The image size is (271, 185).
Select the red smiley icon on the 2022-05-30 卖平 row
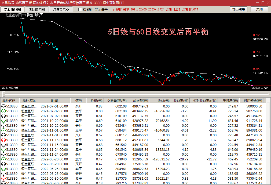click(3, 178)
